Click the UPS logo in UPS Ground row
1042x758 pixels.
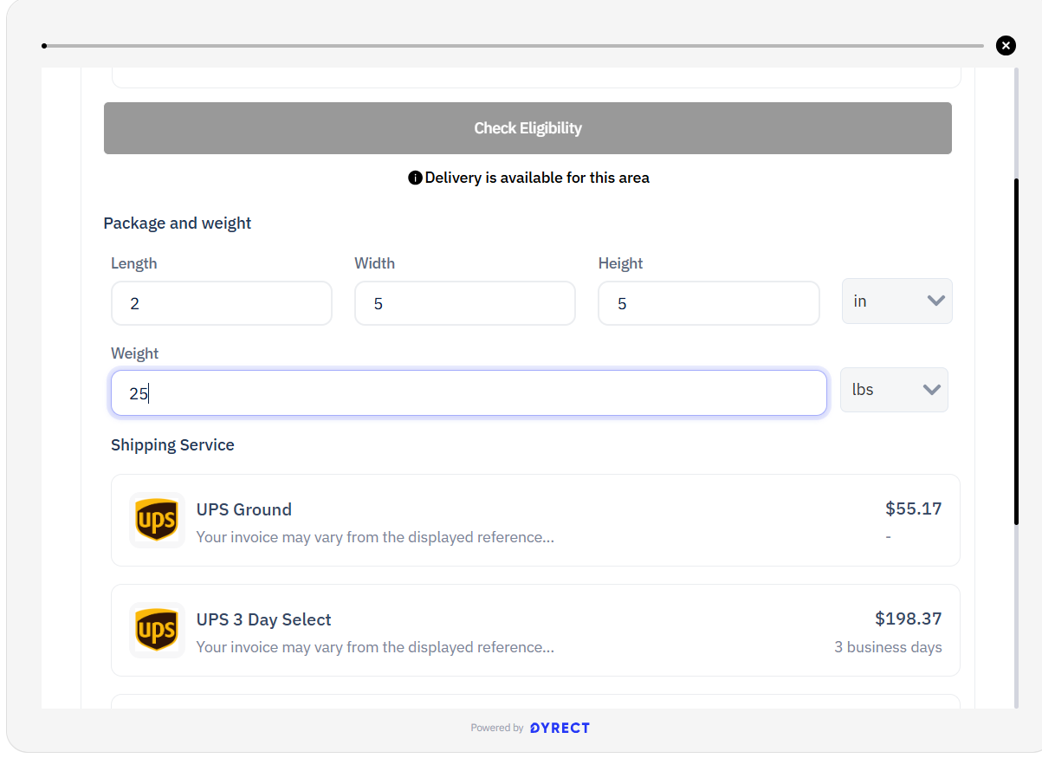(x=157, y=521)
